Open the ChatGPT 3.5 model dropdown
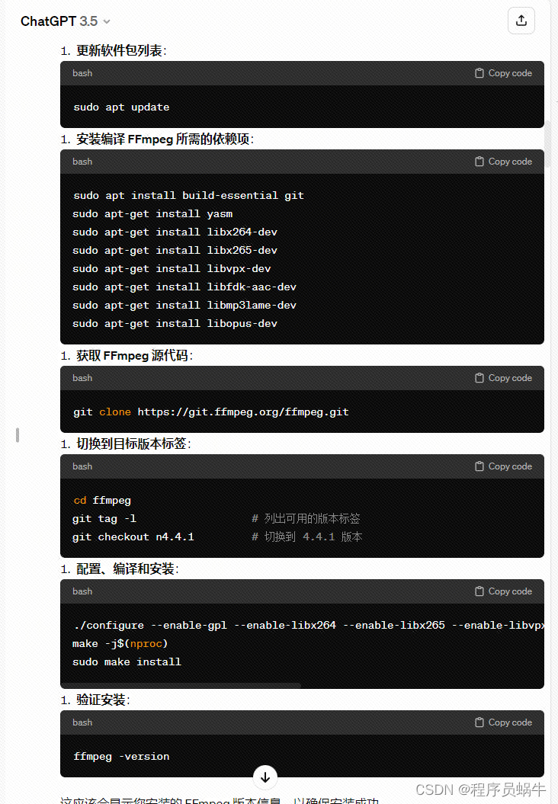Screen dimensions: 558x804 click(65, 21)
